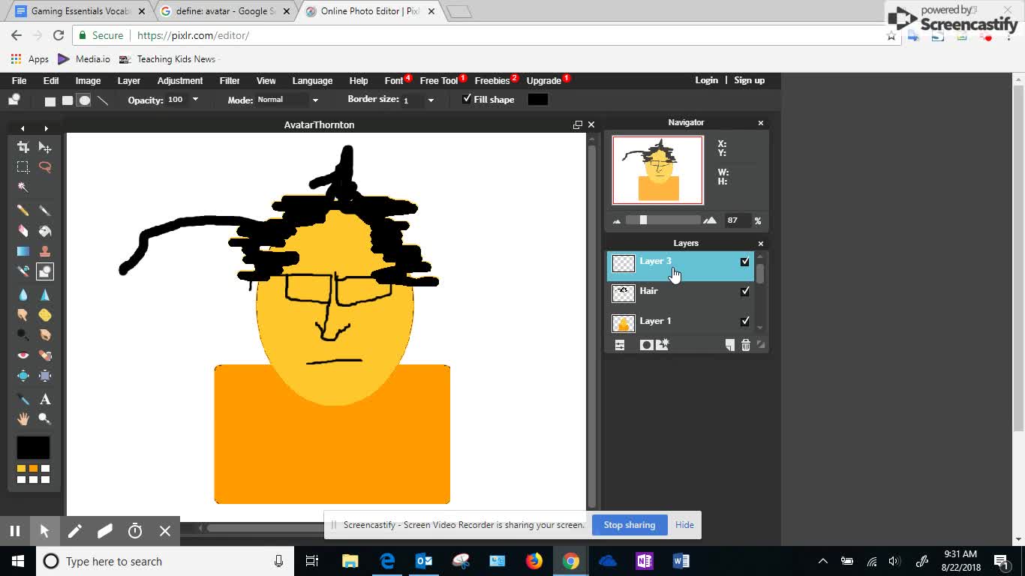
Task: Select the Blur droplet tool
Action: (x=23, y=295)
